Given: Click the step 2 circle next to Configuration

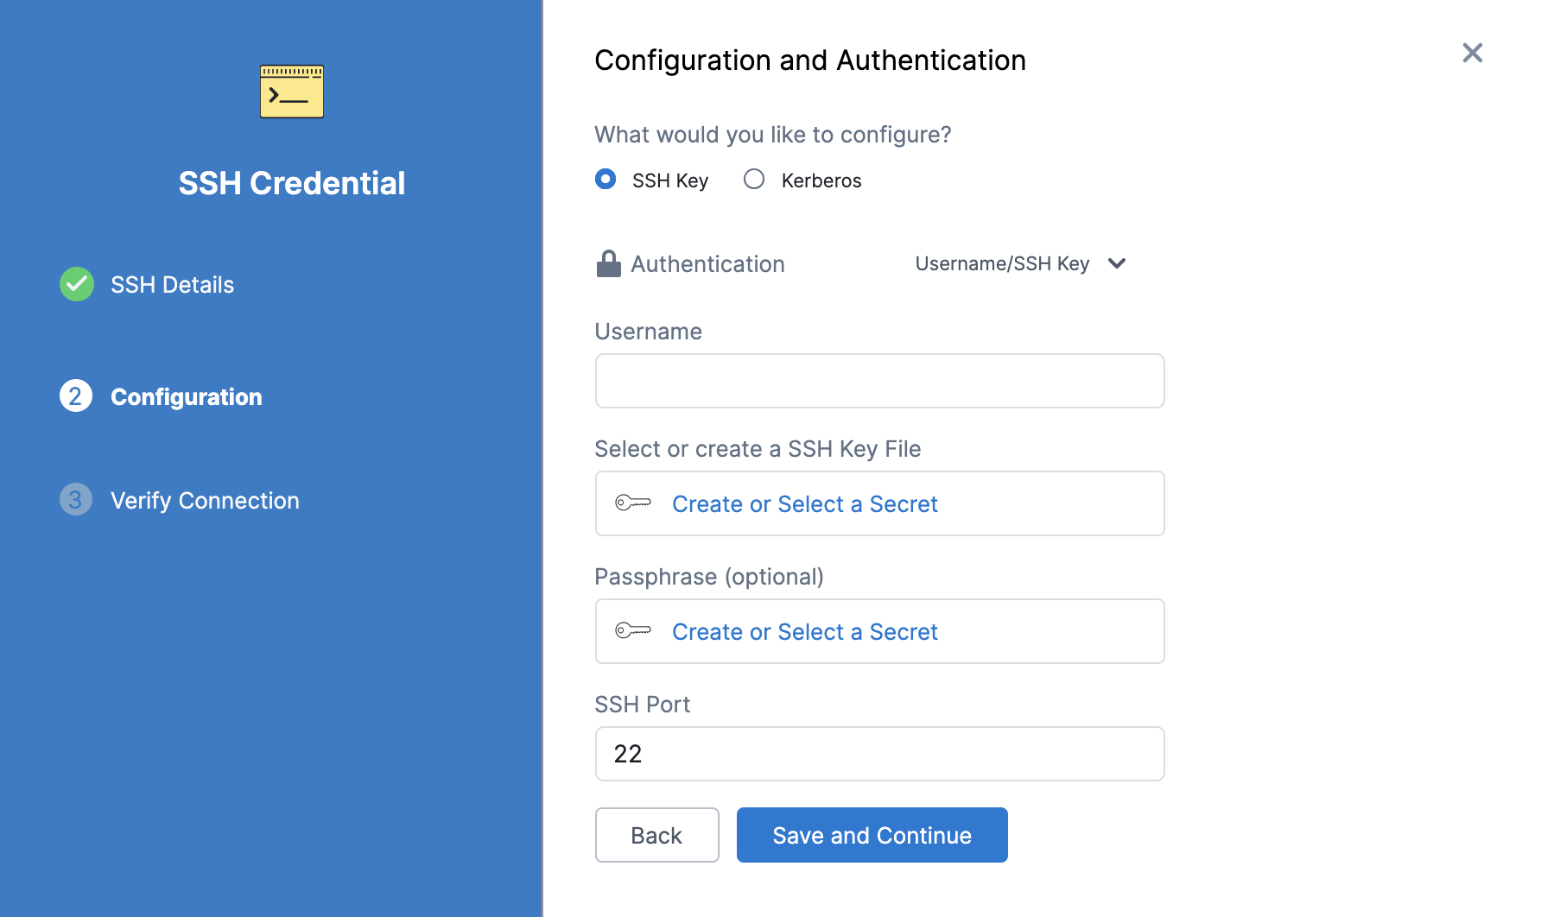Looking at the screenshot, I should (76, 396).
